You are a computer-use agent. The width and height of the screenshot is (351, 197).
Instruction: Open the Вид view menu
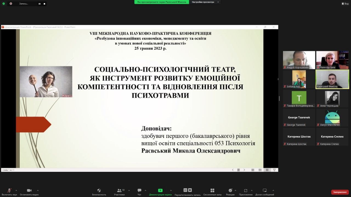(345, 4)
